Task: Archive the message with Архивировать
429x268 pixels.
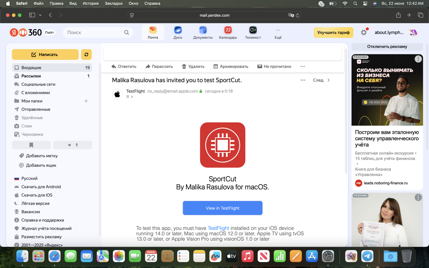Action: click(231, 66)
